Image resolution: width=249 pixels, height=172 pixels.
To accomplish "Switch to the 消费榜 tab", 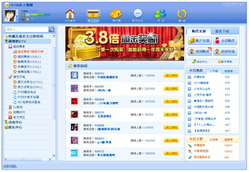I will pyautogui.click(x=228, y=71).
